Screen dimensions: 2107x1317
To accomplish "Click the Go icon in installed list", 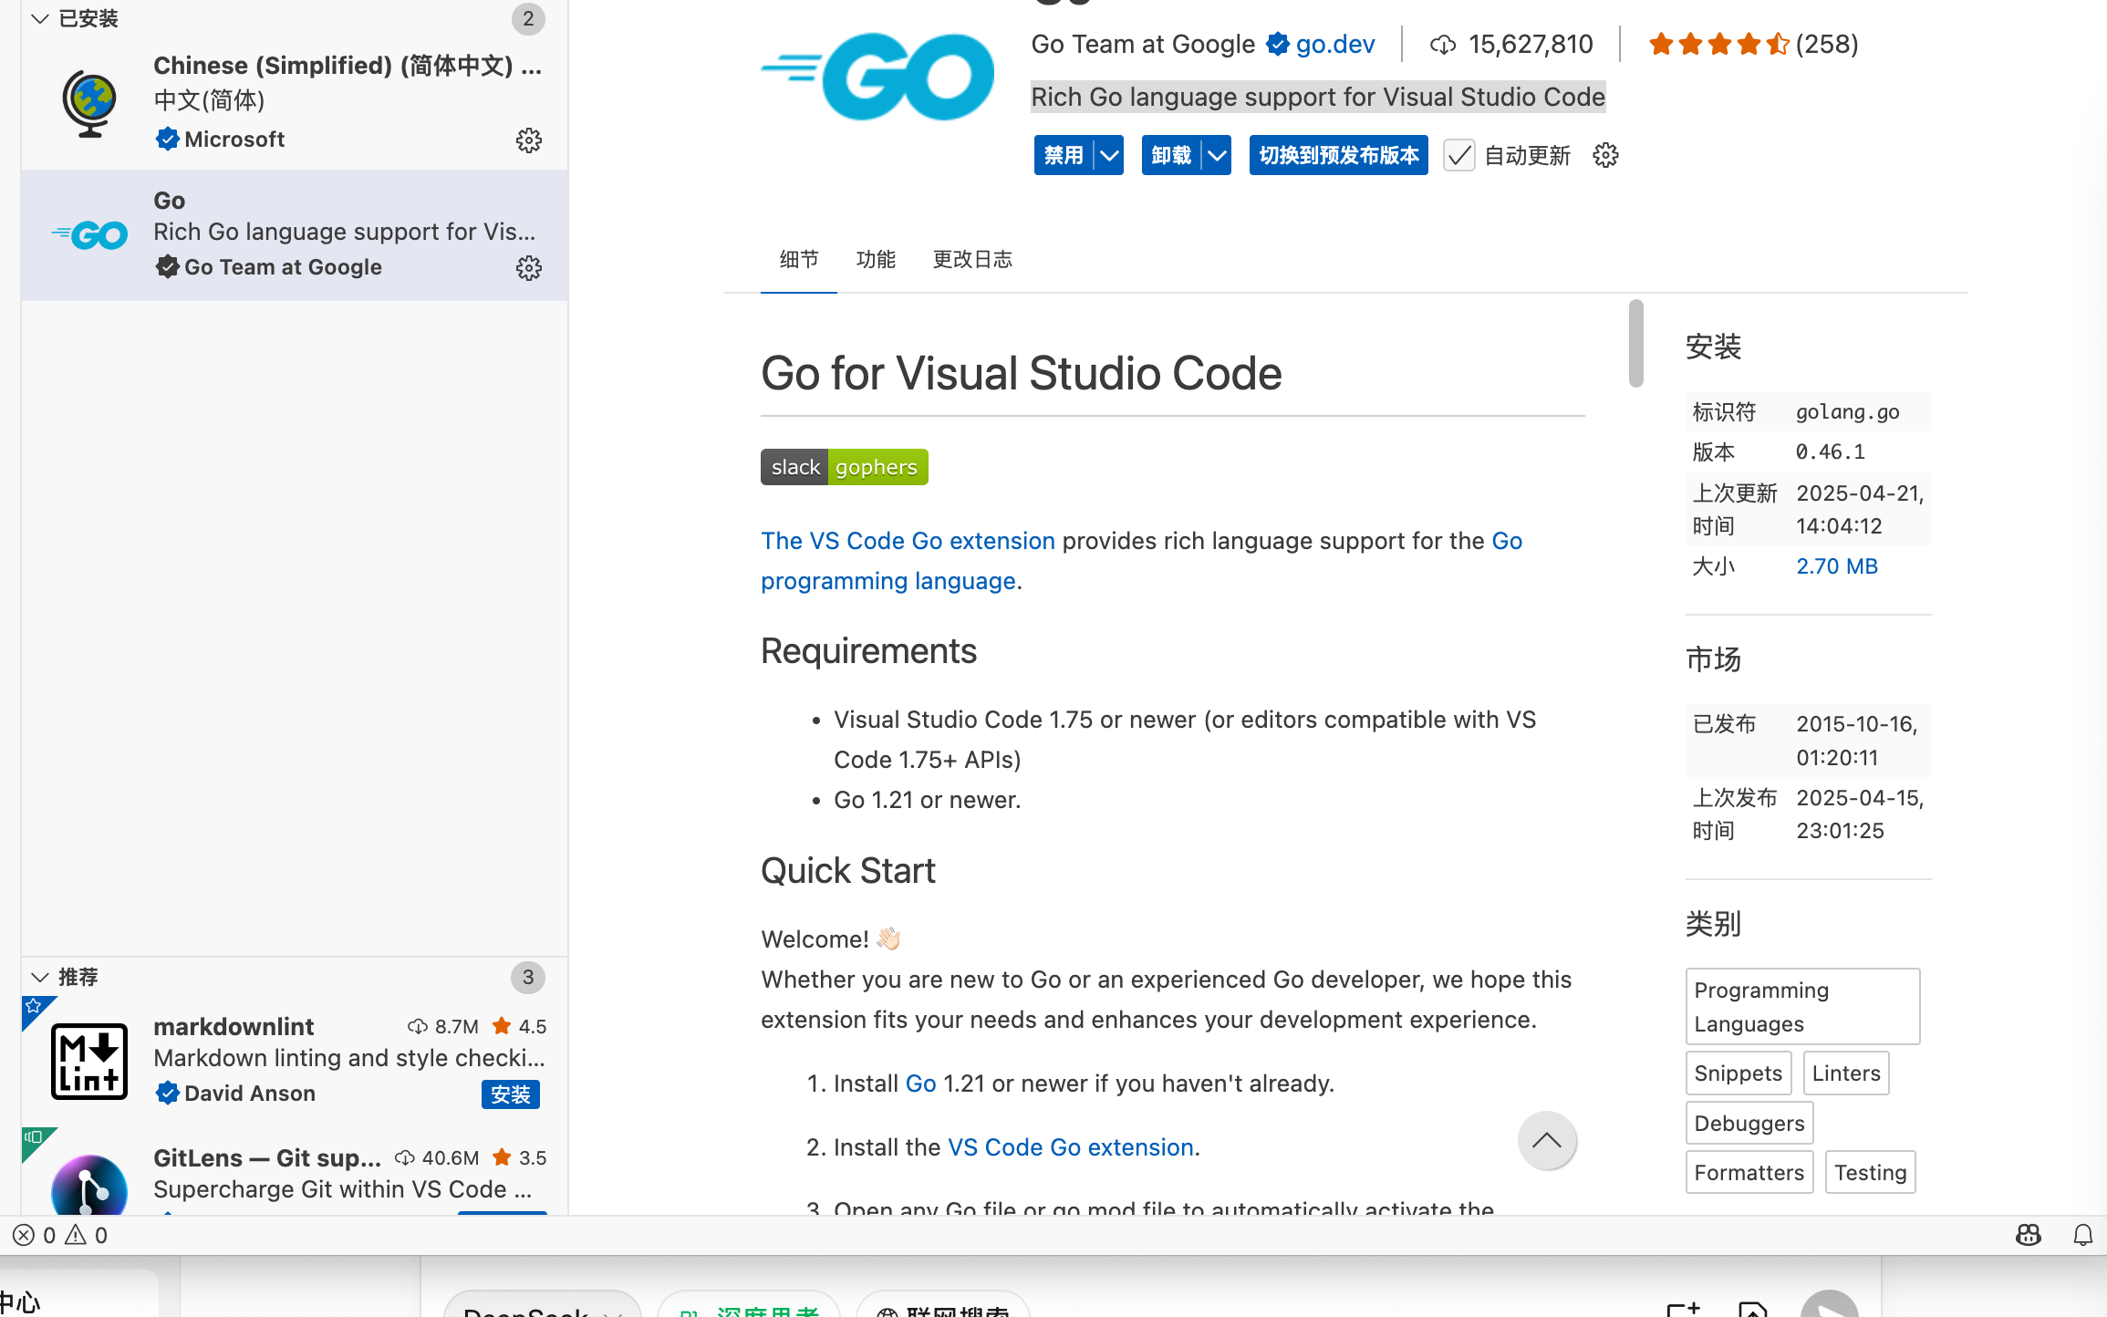I will coord(89,235).
